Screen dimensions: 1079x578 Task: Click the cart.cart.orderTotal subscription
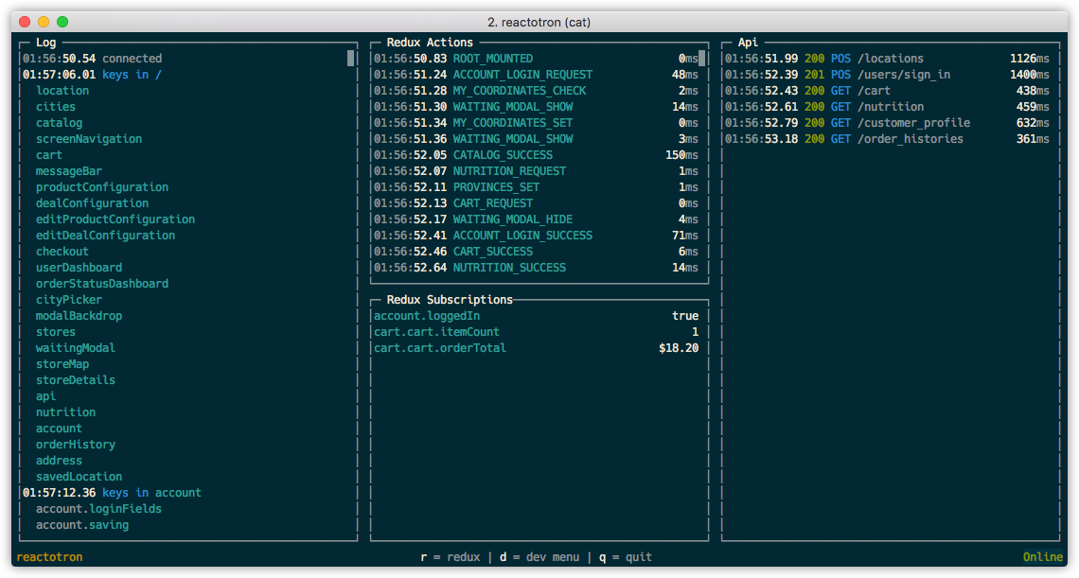(536, 347)
